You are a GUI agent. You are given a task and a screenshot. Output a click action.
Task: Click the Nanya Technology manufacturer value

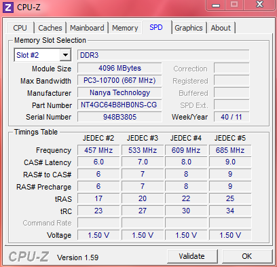(x=119, y=92)
